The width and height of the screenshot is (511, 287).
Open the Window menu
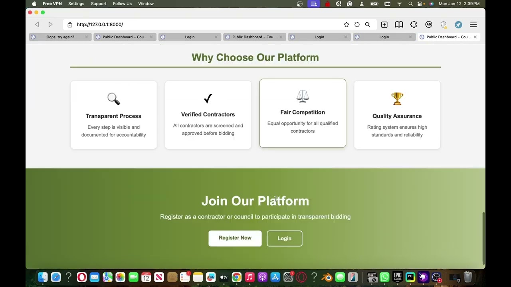pyautogui.click(x=146, y=4)
